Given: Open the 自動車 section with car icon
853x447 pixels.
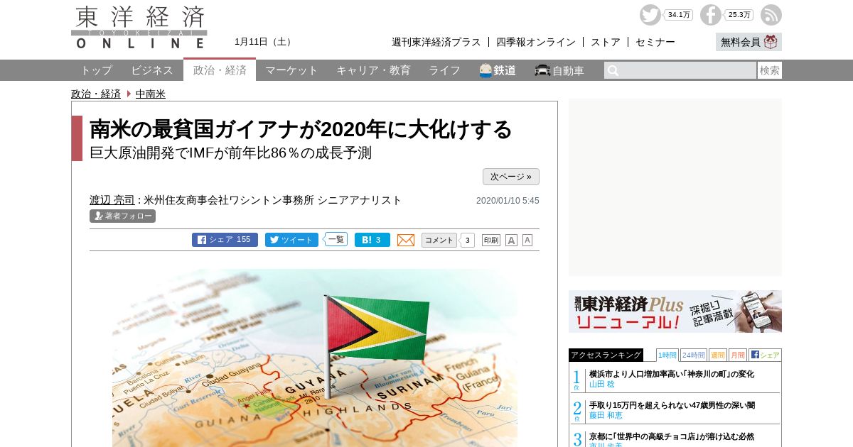Looking at the screenshot, I should [559, 70].
